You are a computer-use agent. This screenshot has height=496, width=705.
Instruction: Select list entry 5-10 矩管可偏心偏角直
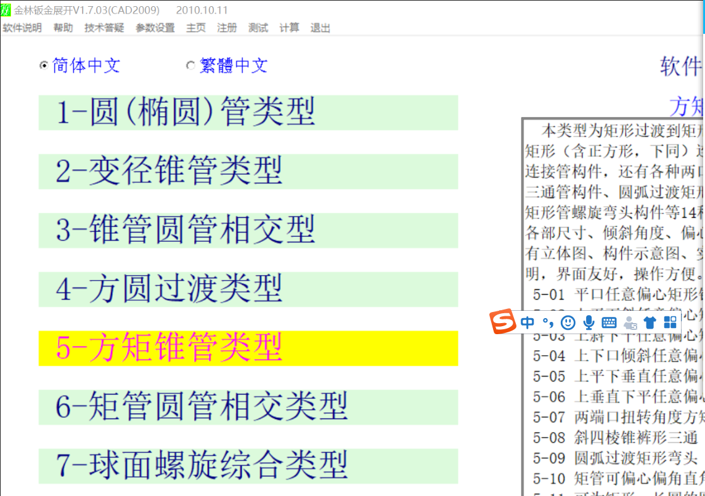[617, 479]
